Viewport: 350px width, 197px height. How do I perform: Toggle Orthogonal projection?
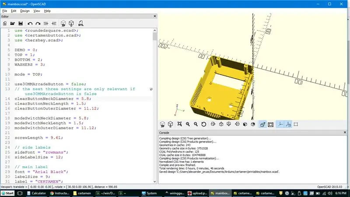(270, 124)
